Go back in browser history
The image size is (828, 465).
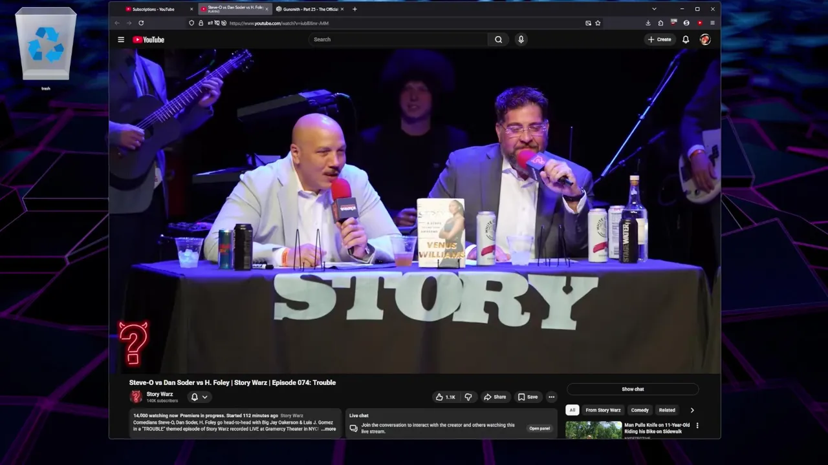click(117, 23)
